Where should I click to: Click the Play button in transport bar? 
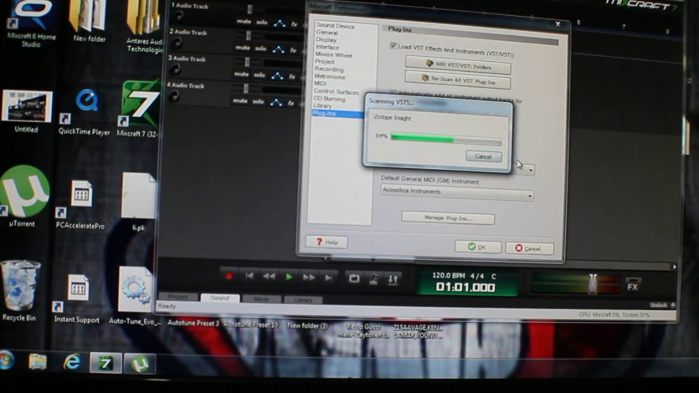click(289, 277)
